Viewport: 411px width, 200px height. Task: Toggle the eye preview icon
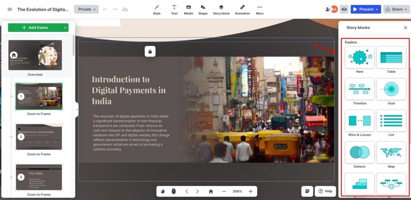(344, 9)
